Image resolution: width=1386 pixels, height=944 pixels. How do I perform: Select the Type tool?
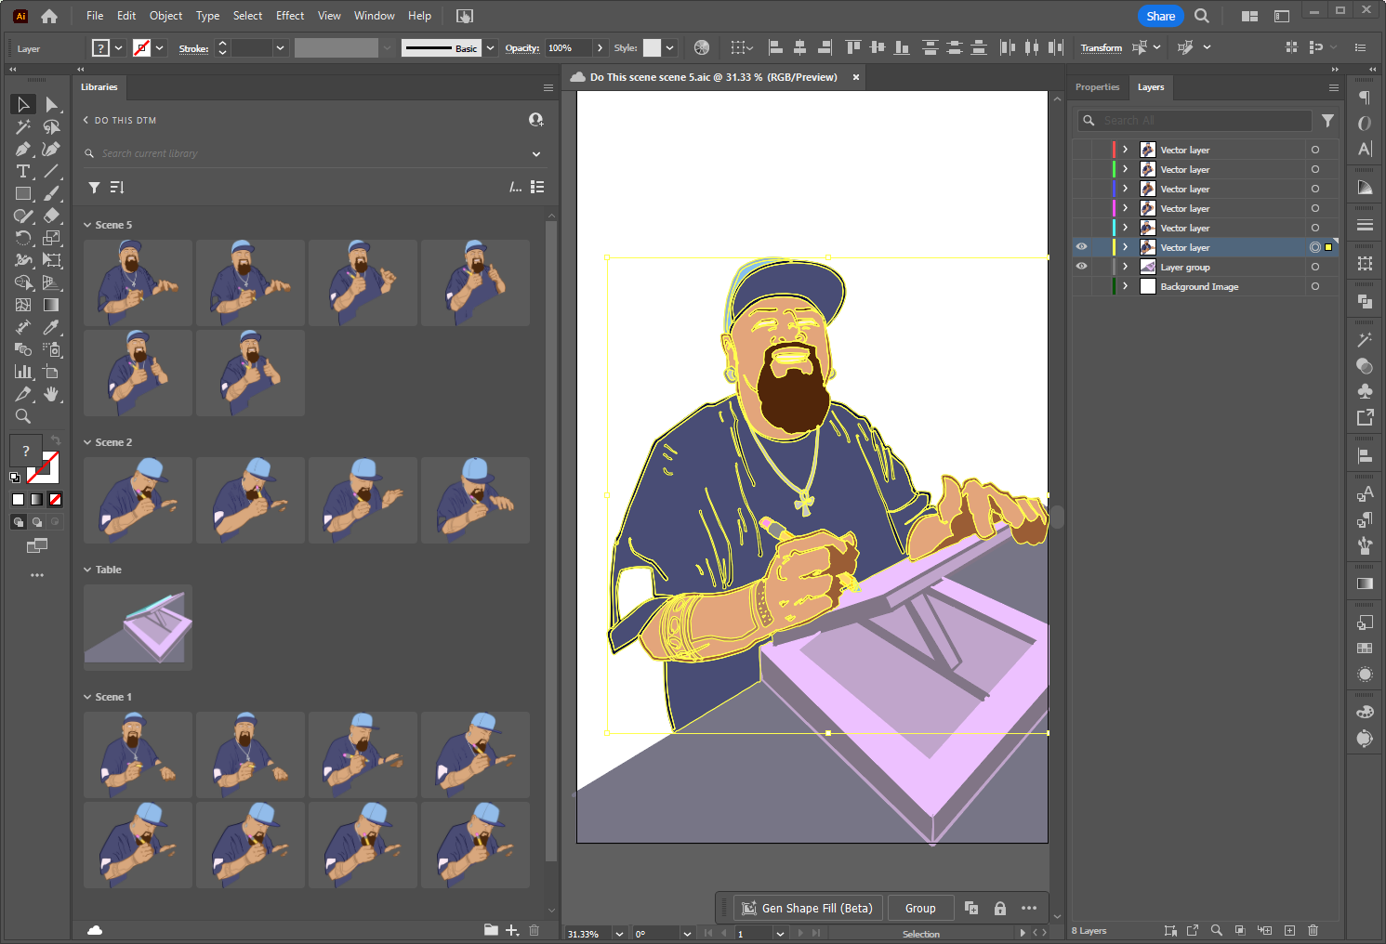23,171
